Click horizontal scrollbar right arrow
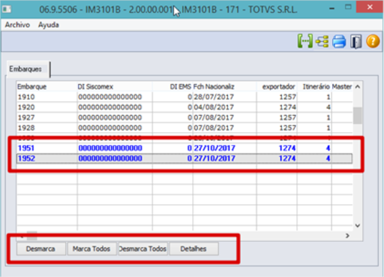Screen dimensions: 384x277 click(x=348, y=236)
